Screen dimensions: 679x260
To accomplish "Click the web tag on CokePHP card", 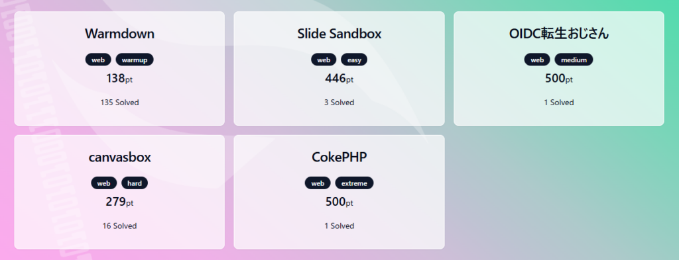I will 318,183.
